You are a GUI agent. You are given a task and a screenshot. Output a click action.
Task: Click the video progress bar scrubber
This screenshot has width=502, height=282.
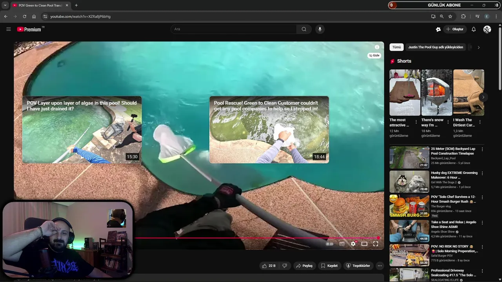point(378,238)
